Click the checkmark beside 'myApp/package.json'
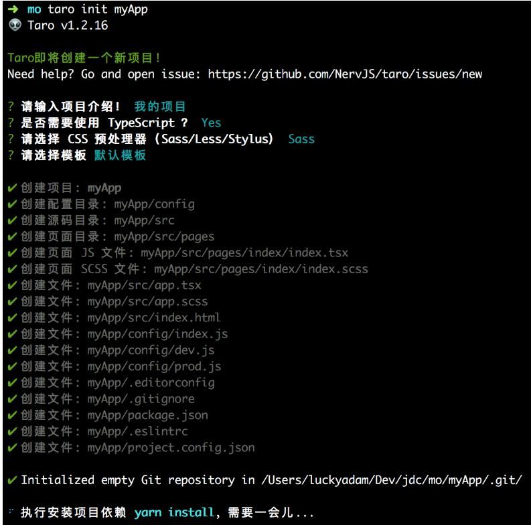 (x=12, y=415)
